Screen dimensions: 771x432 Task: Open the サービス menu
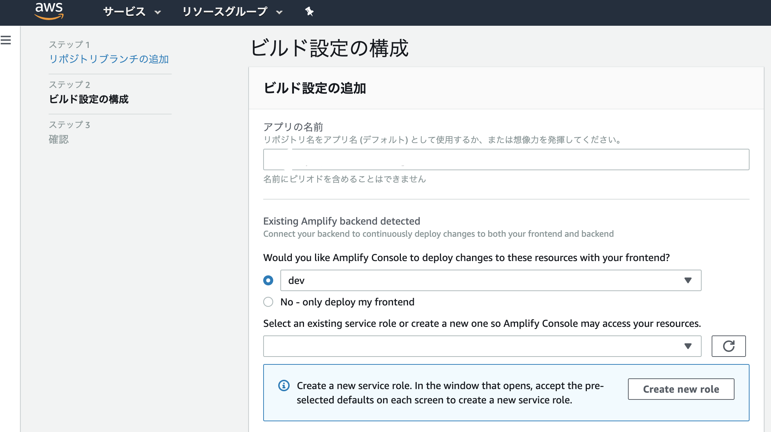pyautogui.click(x=124, y=12)
